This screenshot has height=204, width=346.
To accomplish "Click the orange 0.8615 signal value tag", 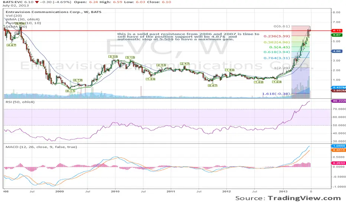I will 339,150.
